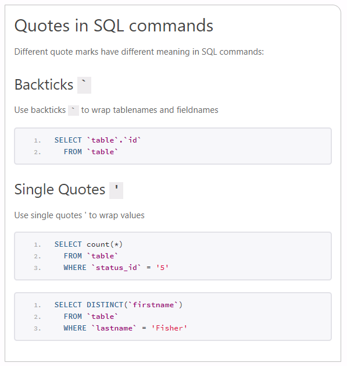This screenshot has width=347, height=366.
Task: Click `table`.`id` in the first code block
Action: click(x=114, y=140)
